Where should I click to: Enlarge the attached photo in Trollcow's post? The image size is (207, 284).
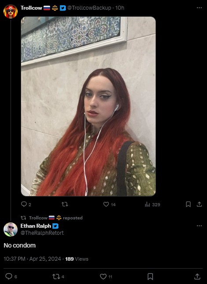tap(88, 106)
